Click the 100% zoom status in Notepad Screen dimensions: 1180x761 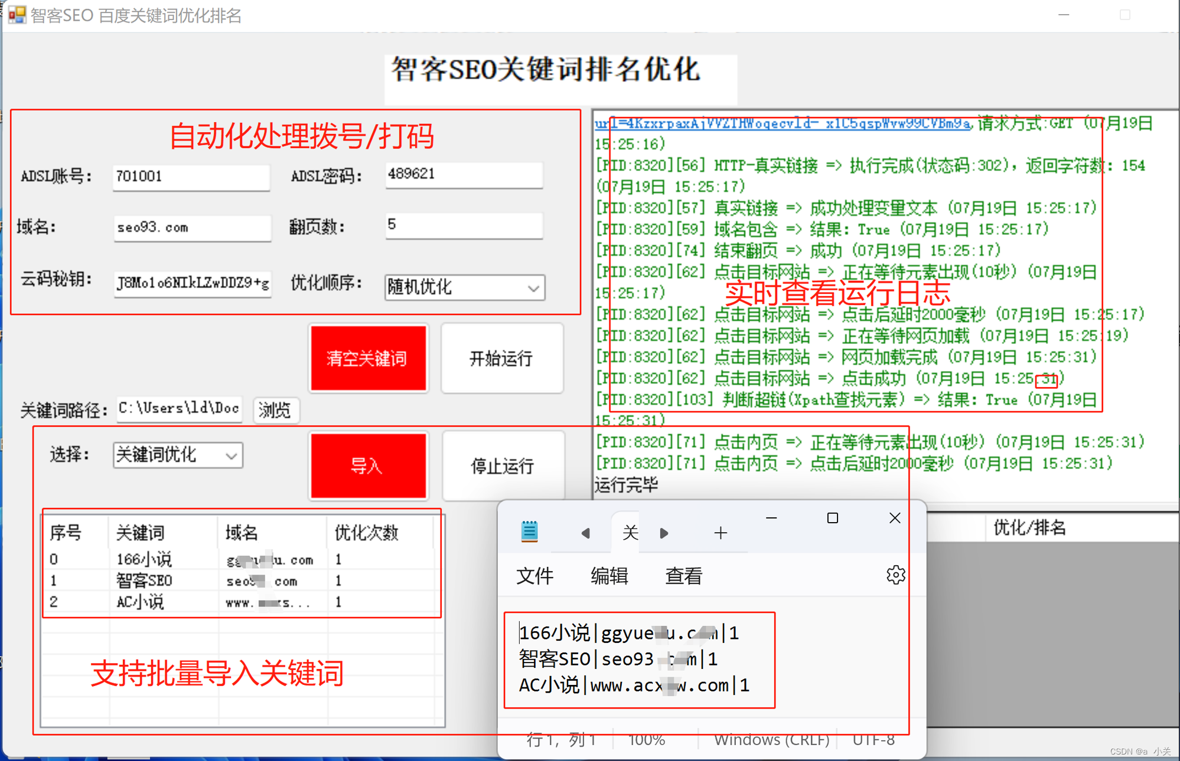647,740
